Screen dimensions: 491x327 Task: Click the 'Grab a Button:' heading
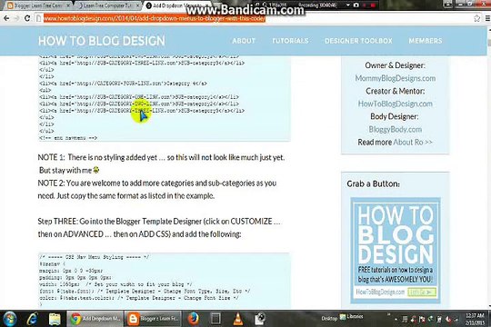[x=374, y=183]
